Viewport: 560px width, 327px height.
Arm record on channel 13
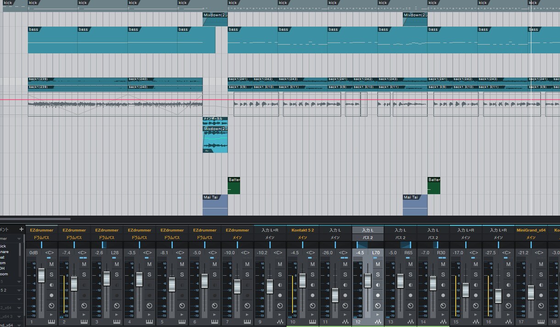click(x=410, y=295)
